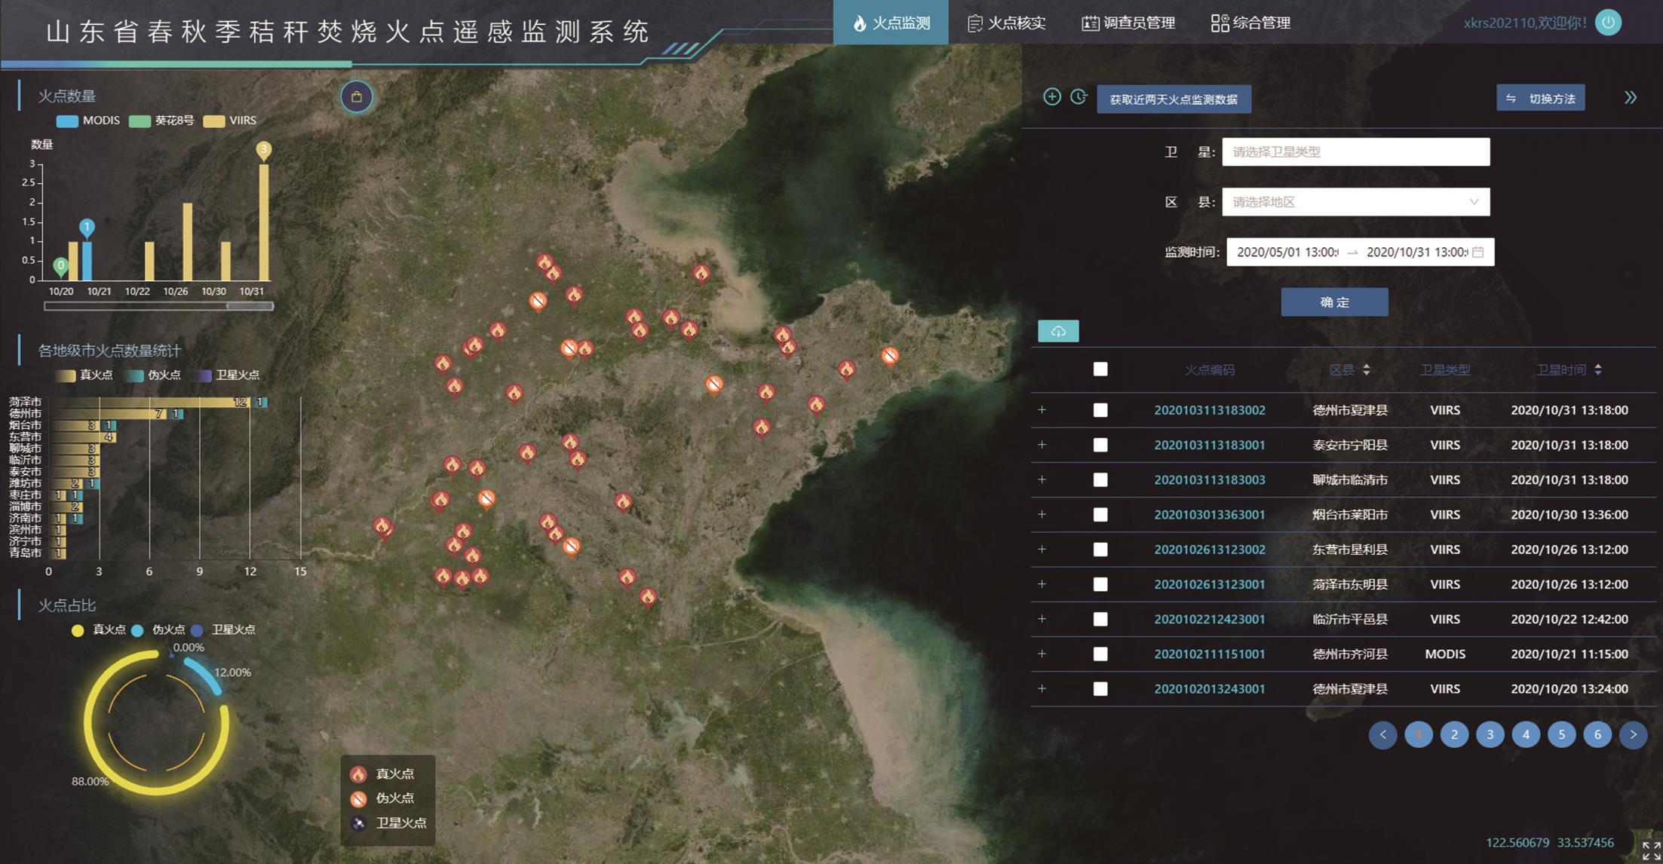This screenshot has height=864, width=1663.
Task: Sort table by 卫星时间 column arrows
Action: pyautogui.click(x=1597, y=369)
